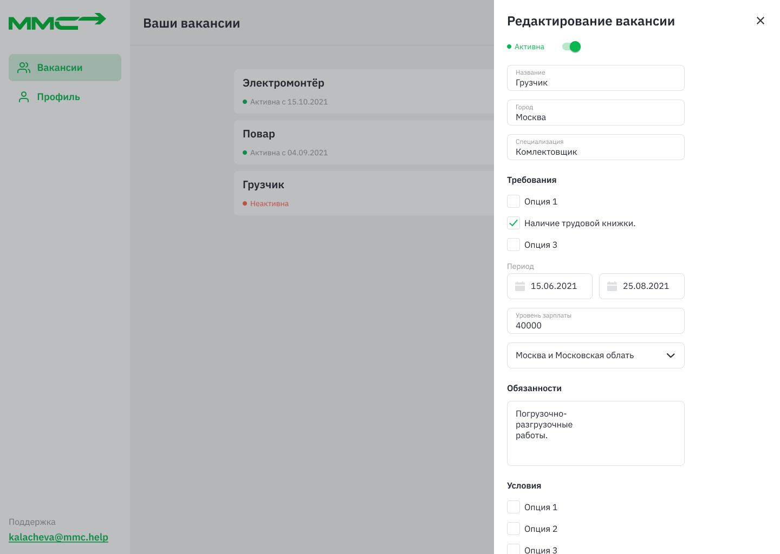Uncheck Наличие трудовой книжки checkbox
The width and height of the screenshot is (780, 554).
pos(513,223)
